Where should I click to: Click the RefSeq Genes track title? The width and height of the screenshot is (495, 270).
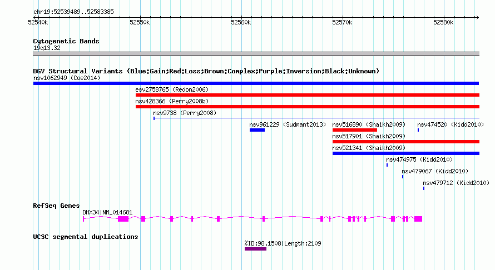(x=56, y=206)
